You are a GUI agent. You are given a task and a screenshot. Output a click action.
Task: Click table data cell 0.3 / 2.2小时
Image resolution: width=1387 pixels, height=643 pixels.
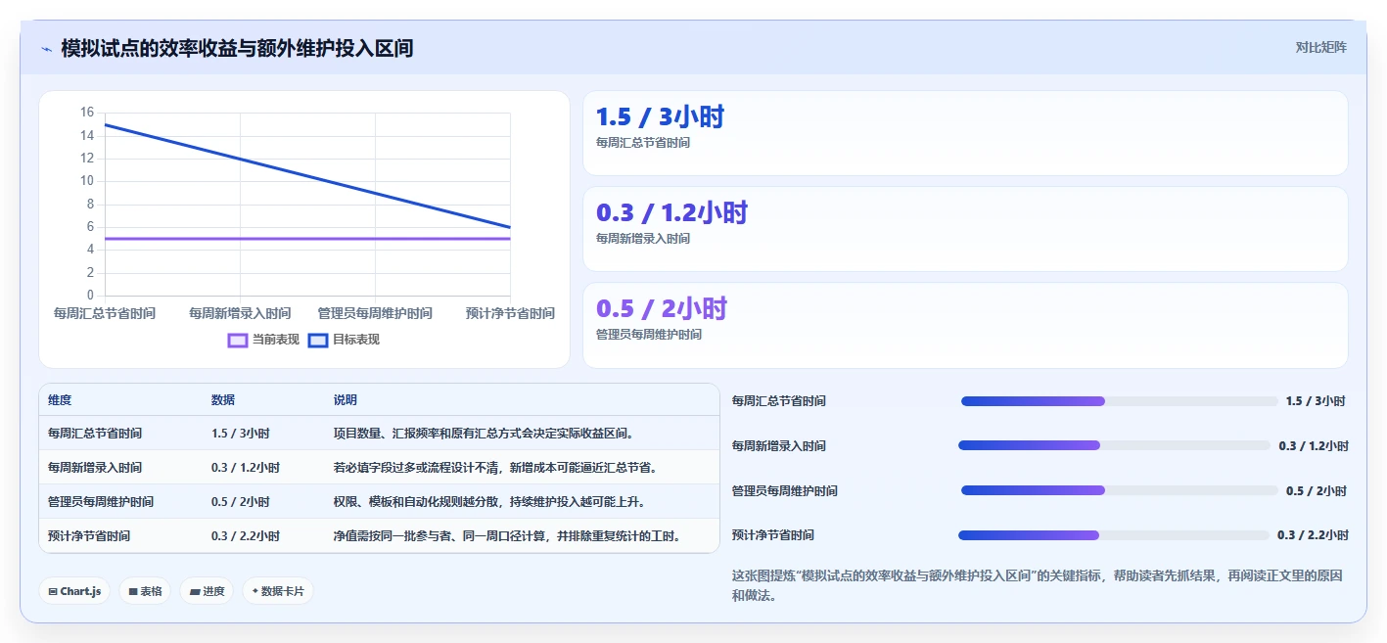[246, 536]
